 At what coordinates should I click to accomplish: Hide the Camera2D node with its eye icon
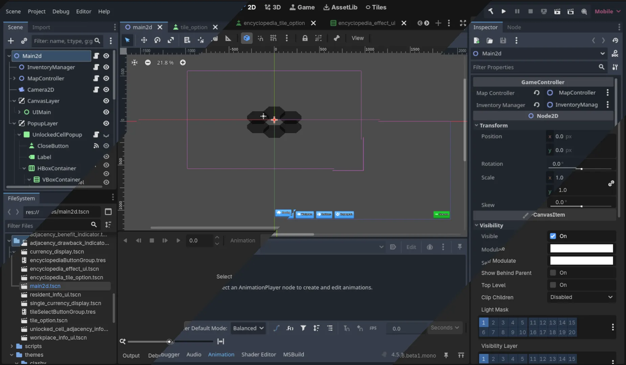pyautogui.click(x=106, y=90)
